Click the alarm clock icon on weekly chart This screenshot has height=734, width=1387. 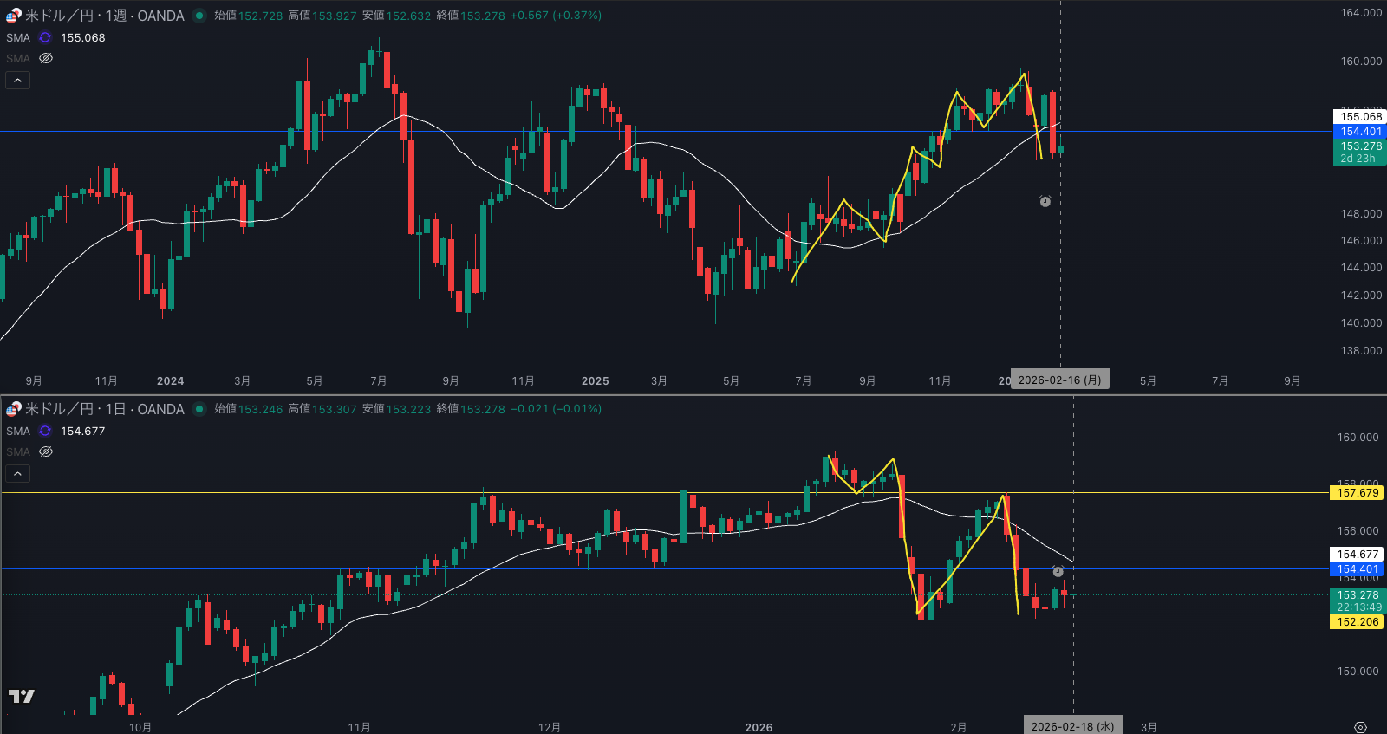1045,201
